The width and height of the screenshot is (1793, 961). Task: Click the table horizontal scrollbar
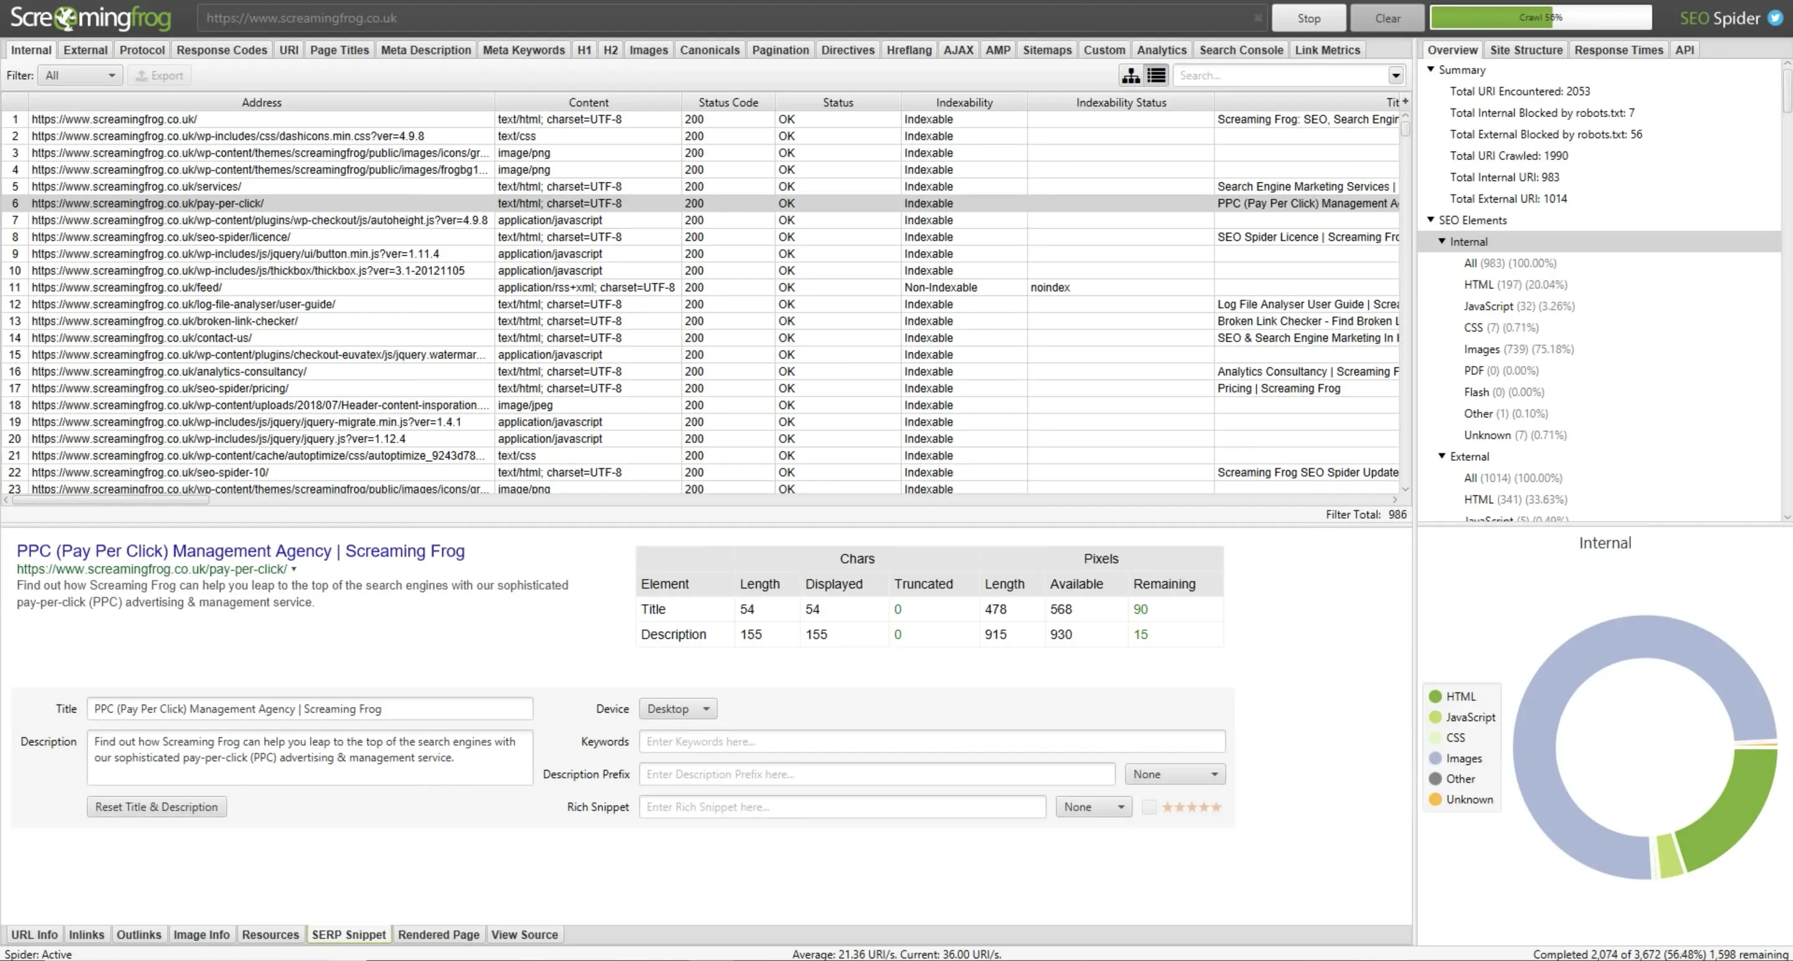pyautogui.click(x=110, y=499)
